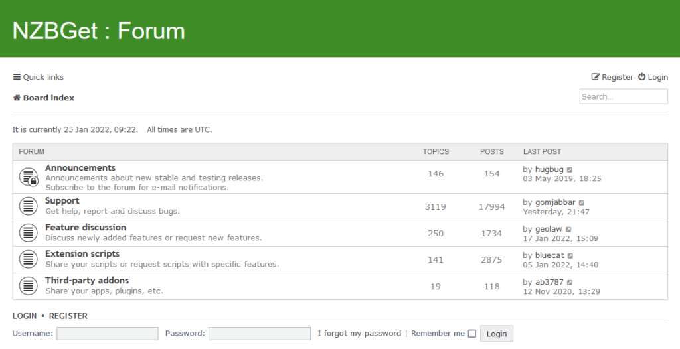Click the NZBGet : Forum site title

click(x=99, y=31)
